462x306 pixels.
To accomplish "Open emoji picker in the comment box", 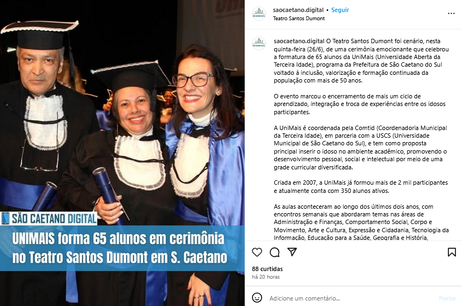I will coord(257,297).
